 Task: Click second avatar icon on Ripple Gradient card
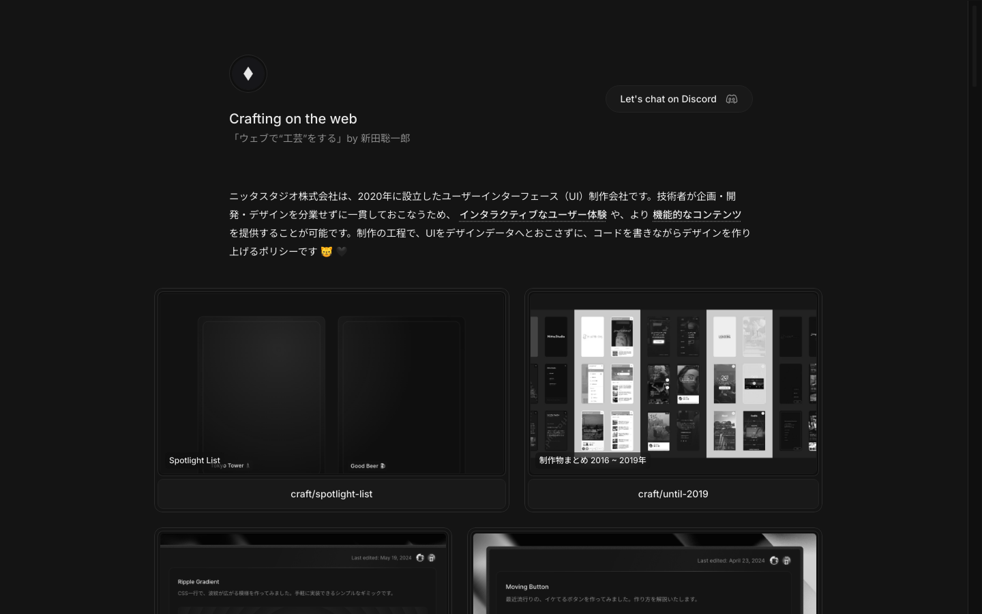tap(432, 557)
